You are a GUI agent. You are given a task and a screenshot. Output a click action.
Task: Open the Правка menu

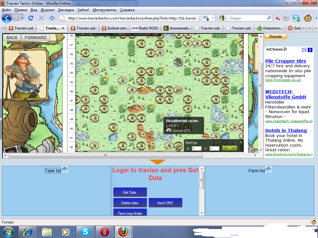coord(21,10)
